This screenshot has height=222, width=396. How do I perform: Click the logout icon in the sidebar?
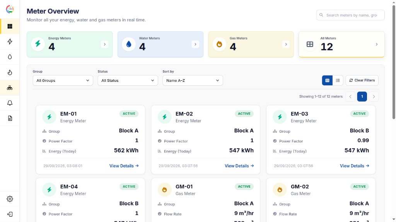tap(10, 214)
